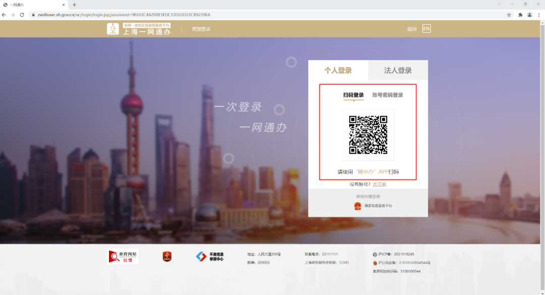Switch to the 法人登录 tab
The width and height of the screenshot is (545, 295).
pos(399,70)
